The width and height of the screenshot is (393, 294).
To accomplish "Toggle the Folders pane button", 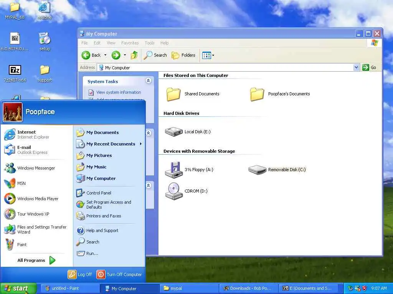I will [x=183, y=55].
